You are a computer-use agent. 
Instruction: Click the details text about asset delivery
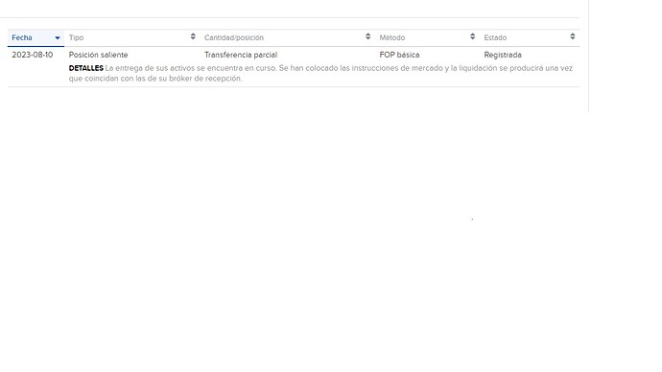pos(320,73)
